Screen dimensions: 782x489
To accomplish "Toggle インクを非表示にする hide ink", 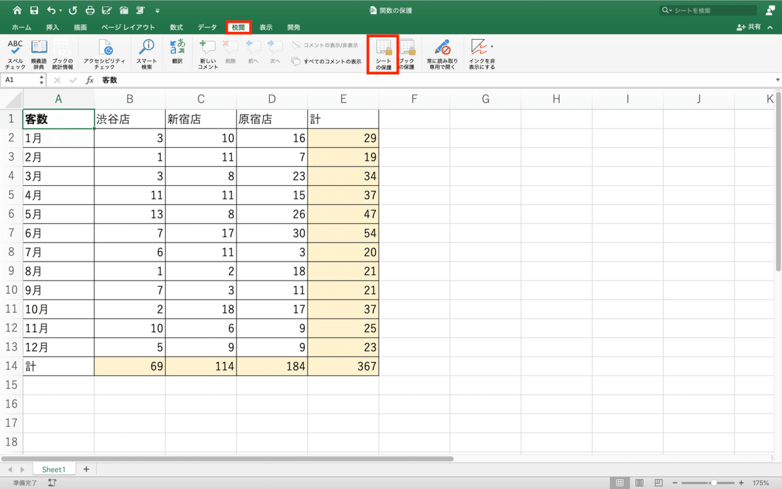I will pos(480,52).
